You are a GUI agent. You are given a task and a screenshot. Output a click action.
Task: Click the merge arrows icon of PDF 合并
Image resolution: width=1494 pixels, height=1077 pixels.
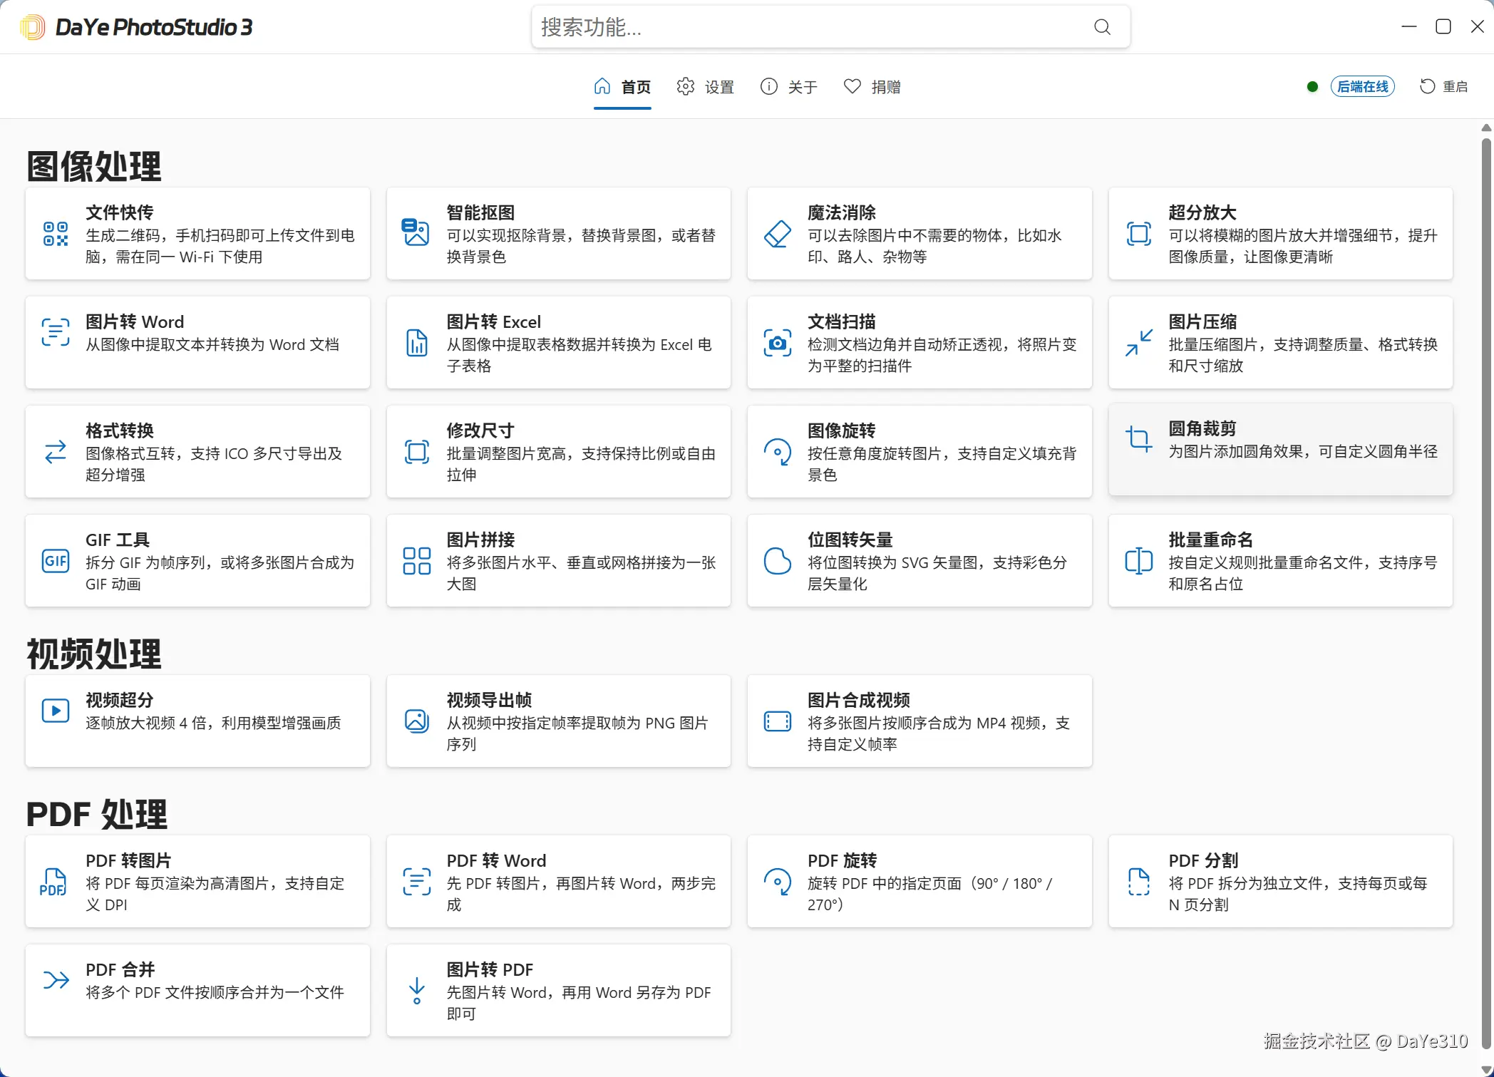pos(56,980)
